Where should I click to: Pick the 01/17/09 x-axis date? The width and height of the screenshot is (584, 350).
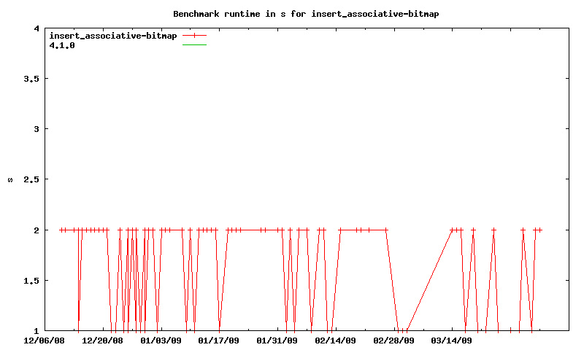coord(219,340)
